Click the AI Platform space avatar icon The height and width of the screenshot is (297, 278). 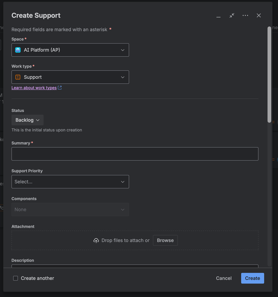[18, 50]
